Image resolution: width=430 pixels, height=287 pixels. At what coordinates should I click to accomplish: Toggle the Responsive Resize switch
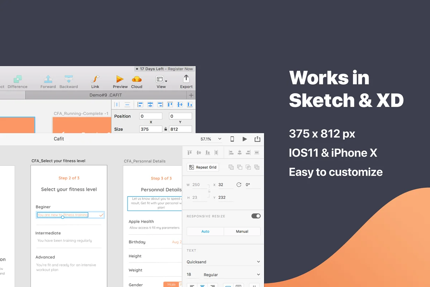[x=256, y=216]
